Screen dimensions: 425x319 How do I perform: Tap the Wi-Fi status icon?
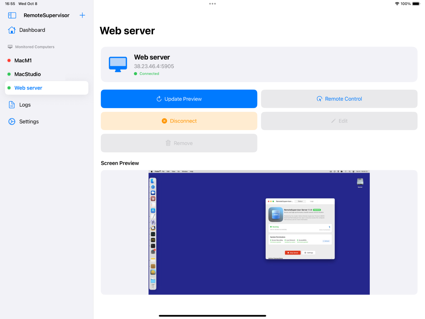(397, 4)
